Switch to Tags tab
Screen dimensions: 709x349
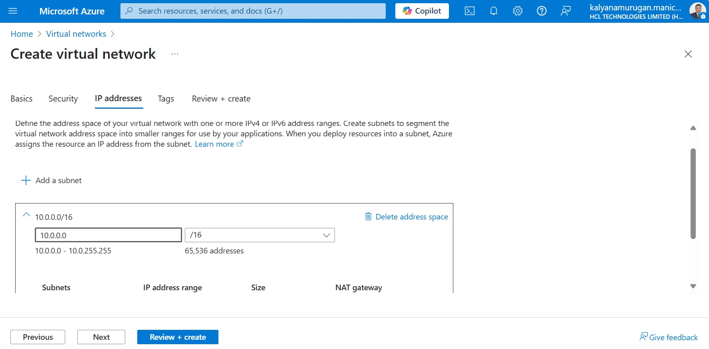[166, 99]
